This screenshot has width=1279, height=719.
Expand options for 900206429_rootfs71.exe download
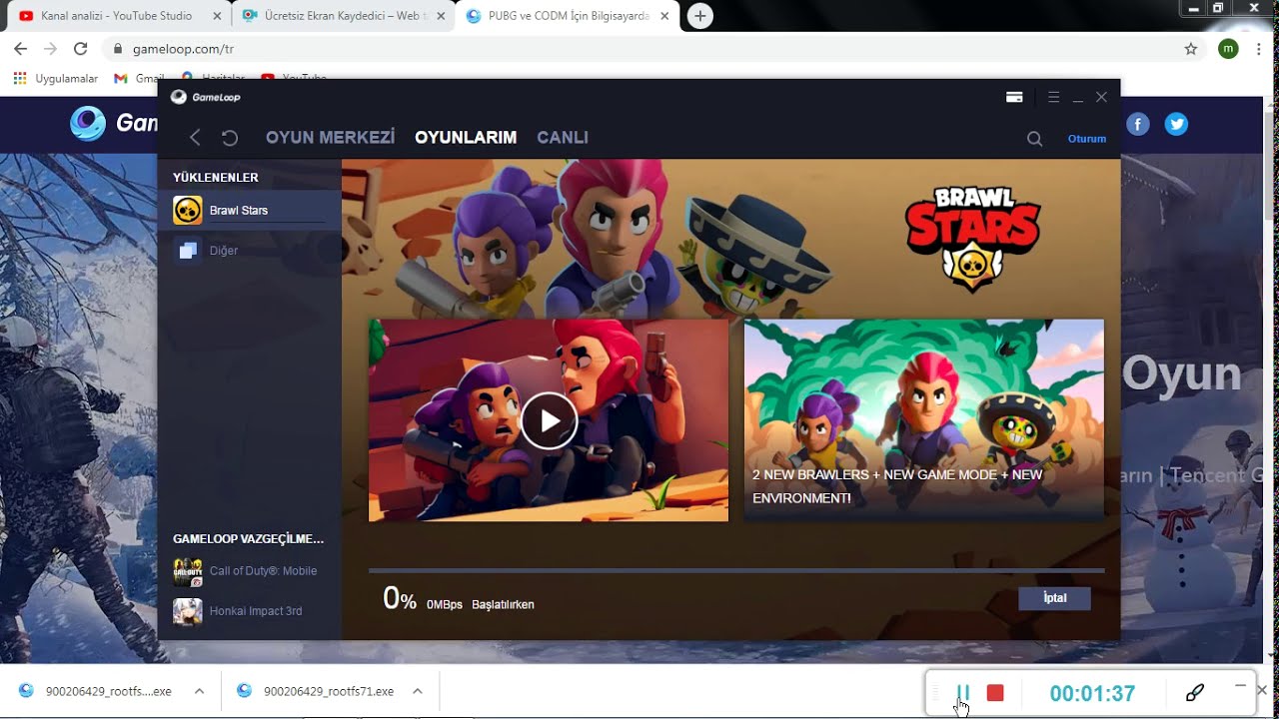(417, 691)
